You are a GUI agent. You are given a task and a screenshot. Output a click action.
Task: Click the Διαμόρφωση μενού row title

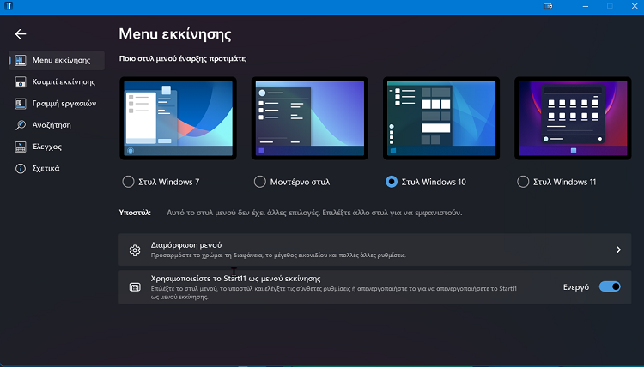tap(186, 245)
